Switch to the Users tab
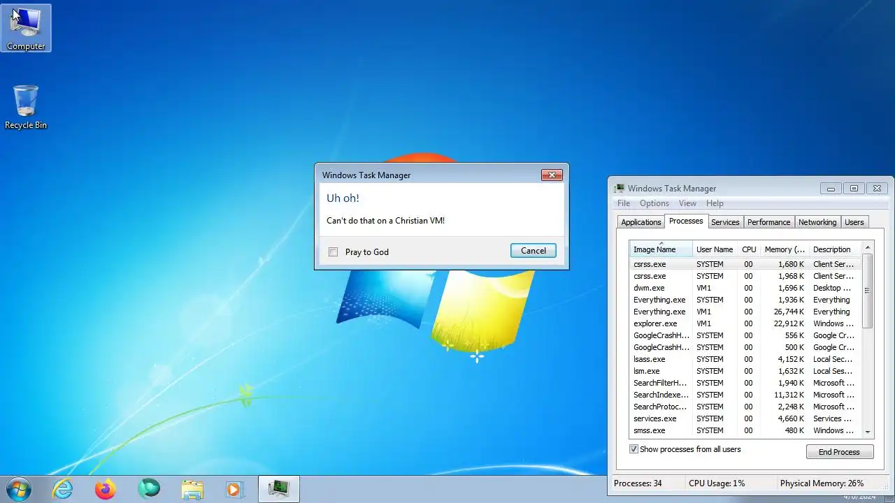This screenshot has height=503, width=895. click(x=854, y=222)
